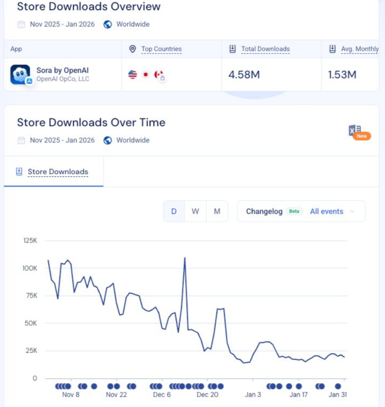Viewport: 385px width, 407px height.
Task: Click the download icon on Store Downloads tab
Action: [19, 171]
